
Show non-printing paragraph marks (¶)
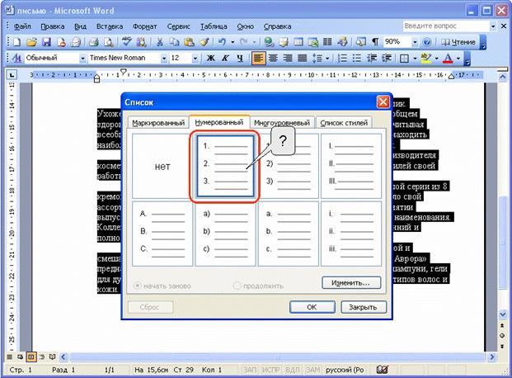pos(376,41)
